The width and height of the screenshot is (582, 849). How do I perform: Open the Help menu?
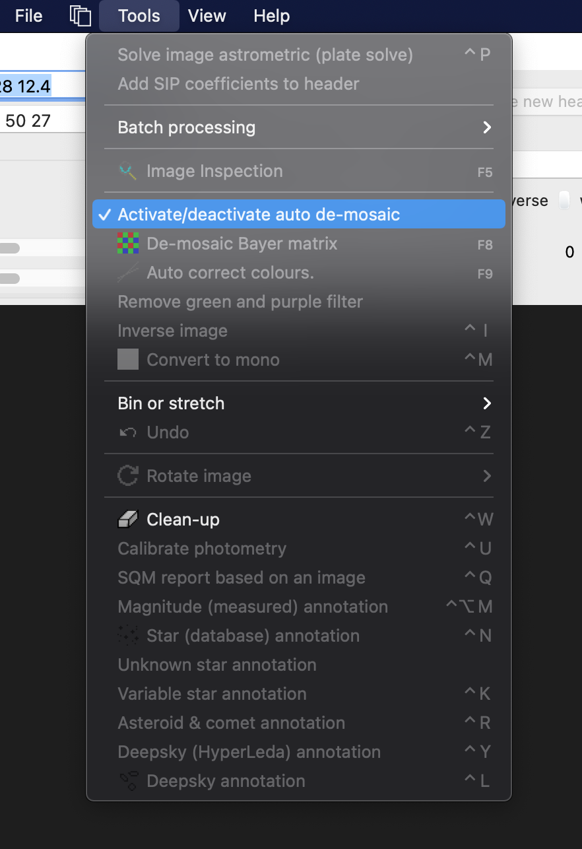click(x=272, y=16)
